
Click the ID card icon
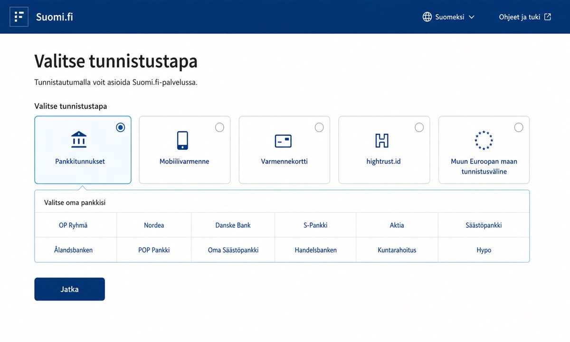(x=283, y=141)
